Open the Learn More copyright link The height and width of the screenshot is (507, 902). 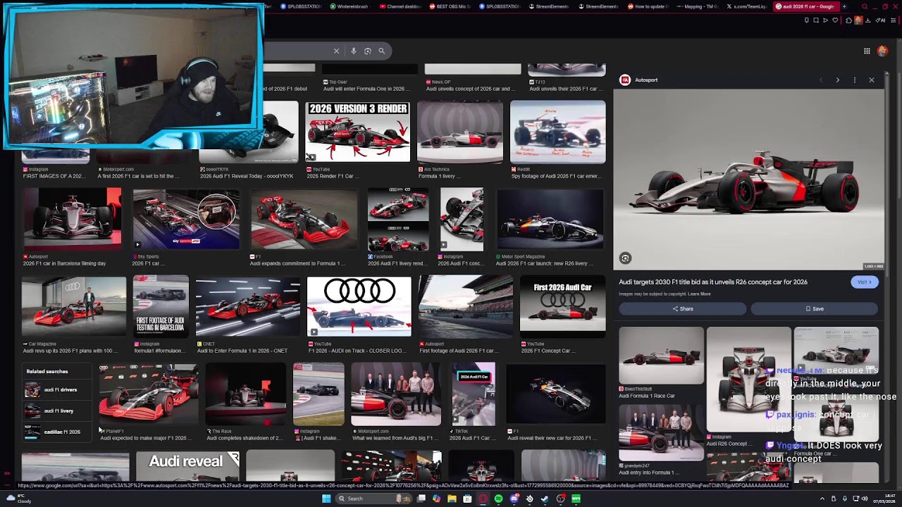pyautogui.click(x=699, y=294)
